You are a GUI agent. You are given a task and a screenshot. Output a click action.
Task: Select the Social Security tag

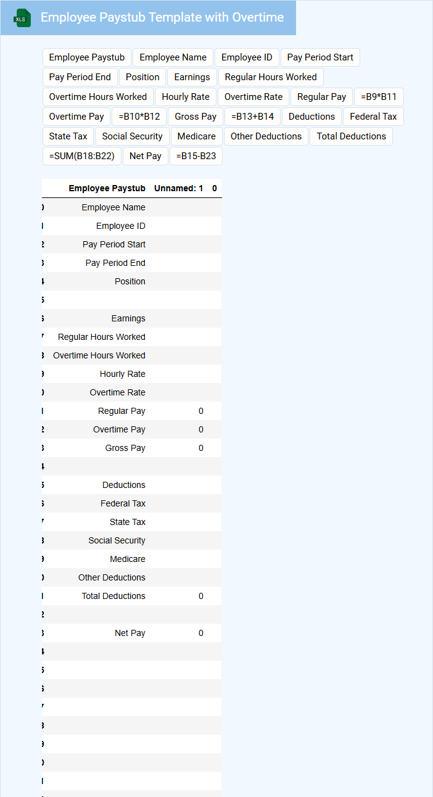click(x=132, y=136)
